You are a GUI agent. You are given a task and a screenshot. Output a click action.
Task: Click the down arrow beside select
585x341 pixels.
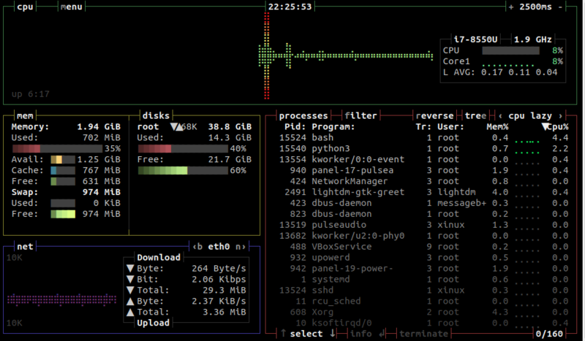(x=331, y=334)
